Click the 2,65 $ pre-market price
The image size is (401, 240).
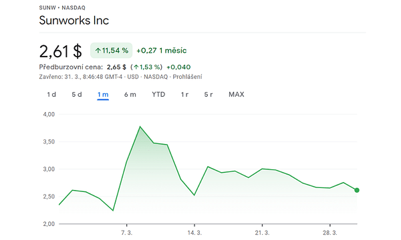tap(116, 67)
